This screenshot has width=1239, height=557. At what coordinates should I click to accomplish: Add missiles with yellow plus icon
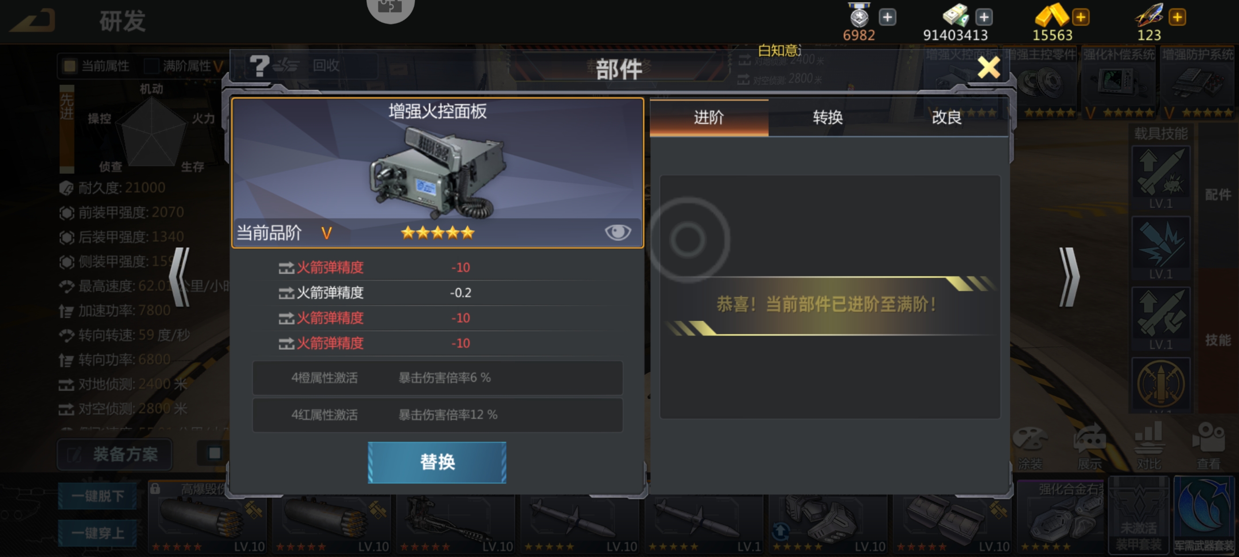click(x=1177, y=17)
